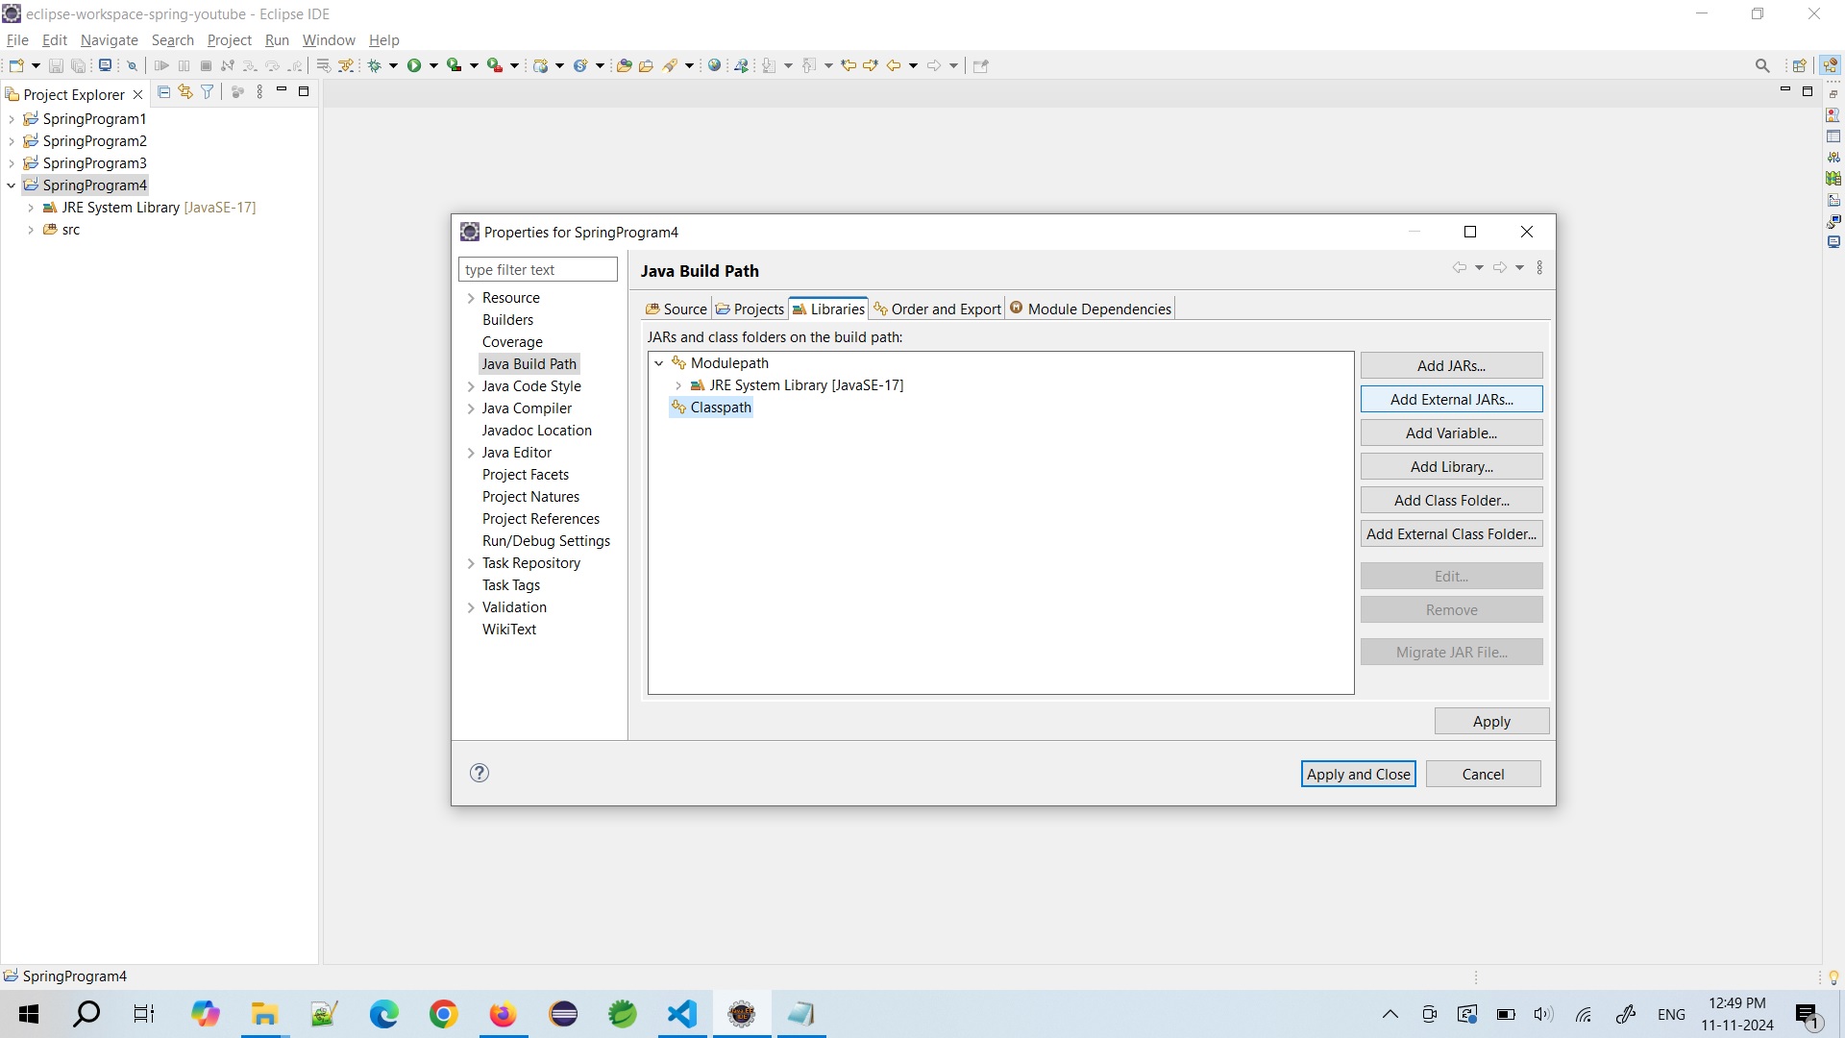Switch to the Source tab
Image resolution: width=1845 pixels, height=1038 pixels.
(x=676, y=309)
